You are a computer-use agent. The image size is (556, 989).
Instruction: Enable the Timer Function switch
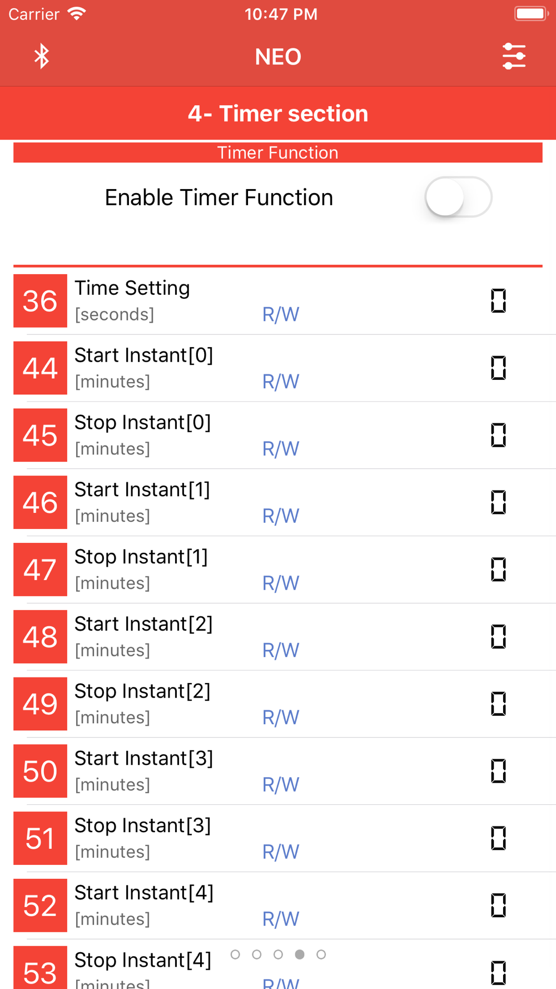pos(458,197)
